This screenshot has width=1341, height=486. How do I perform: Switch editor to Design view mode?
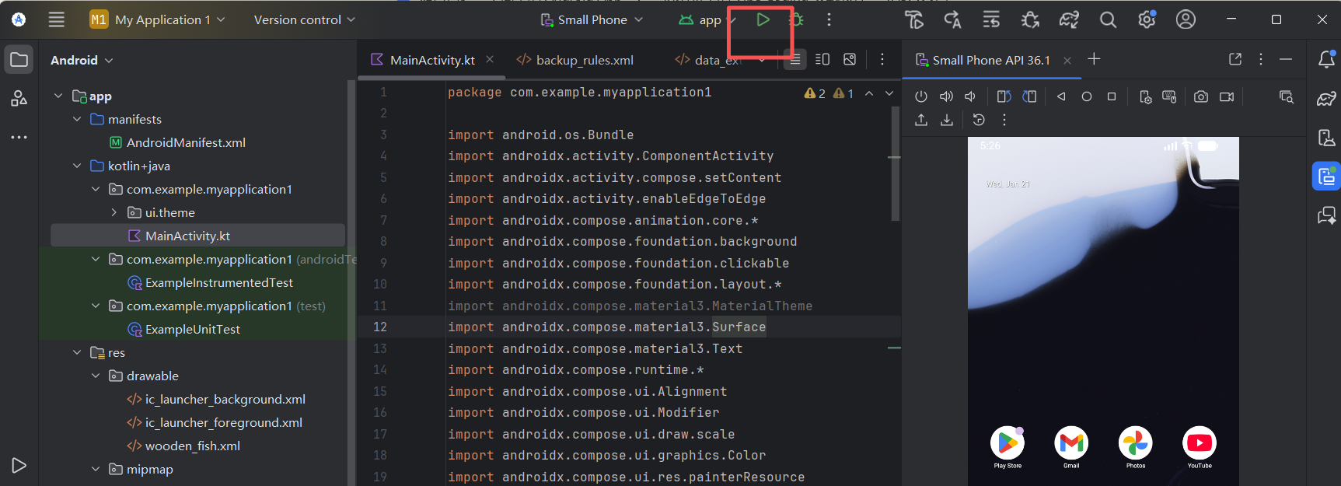(850, 60)
